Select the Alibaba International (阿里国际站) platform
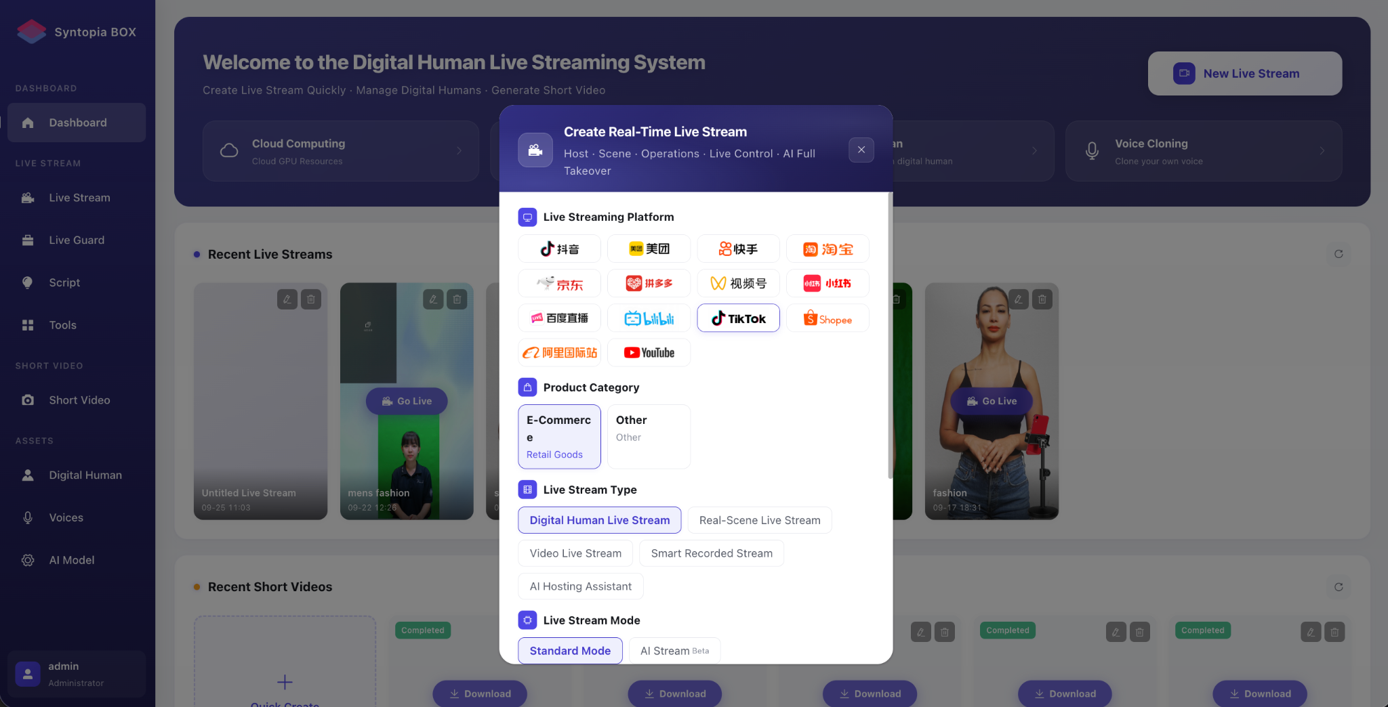The image size is (1388, 707). point(559,353)
